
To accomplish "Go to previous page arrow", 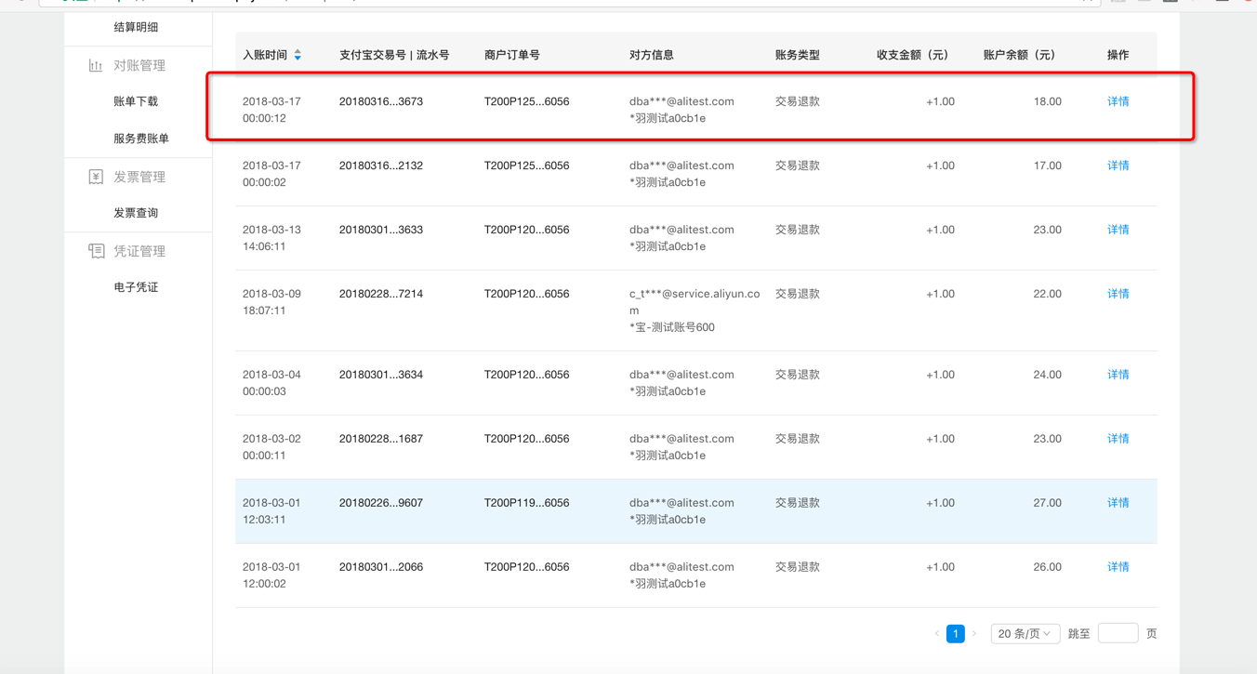I will pos(936,634).
